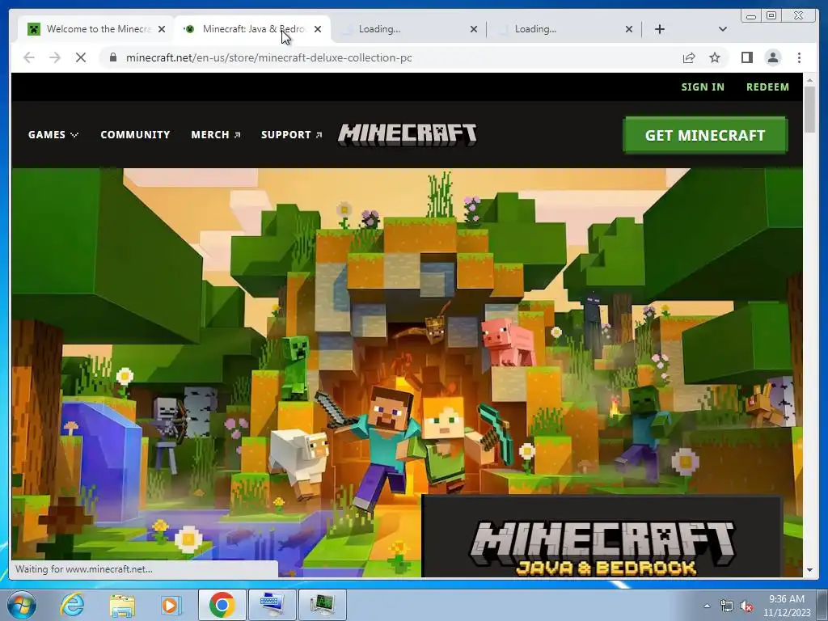Click the Minecraft Java & Bedrock hero logo
828x621 pixels.
(602, 547)
